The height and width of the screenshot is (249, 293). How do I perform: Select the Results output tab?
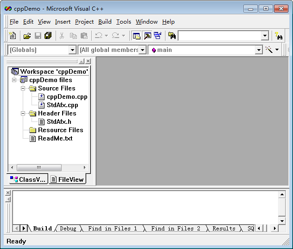(x=224, y=229)
